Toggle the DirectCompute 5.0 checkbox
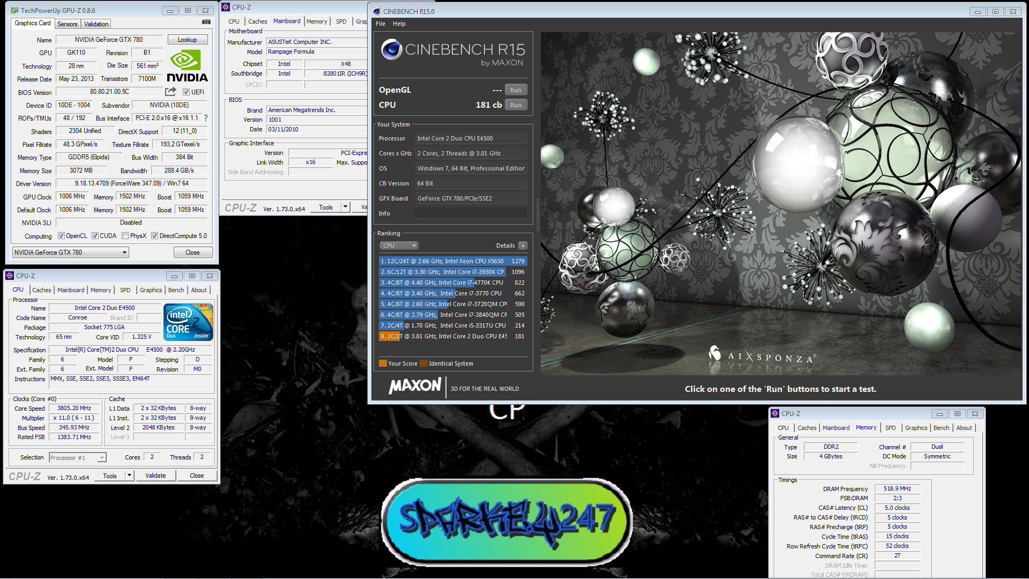Viewport: 1029px width, 579px height. point(154,235)
